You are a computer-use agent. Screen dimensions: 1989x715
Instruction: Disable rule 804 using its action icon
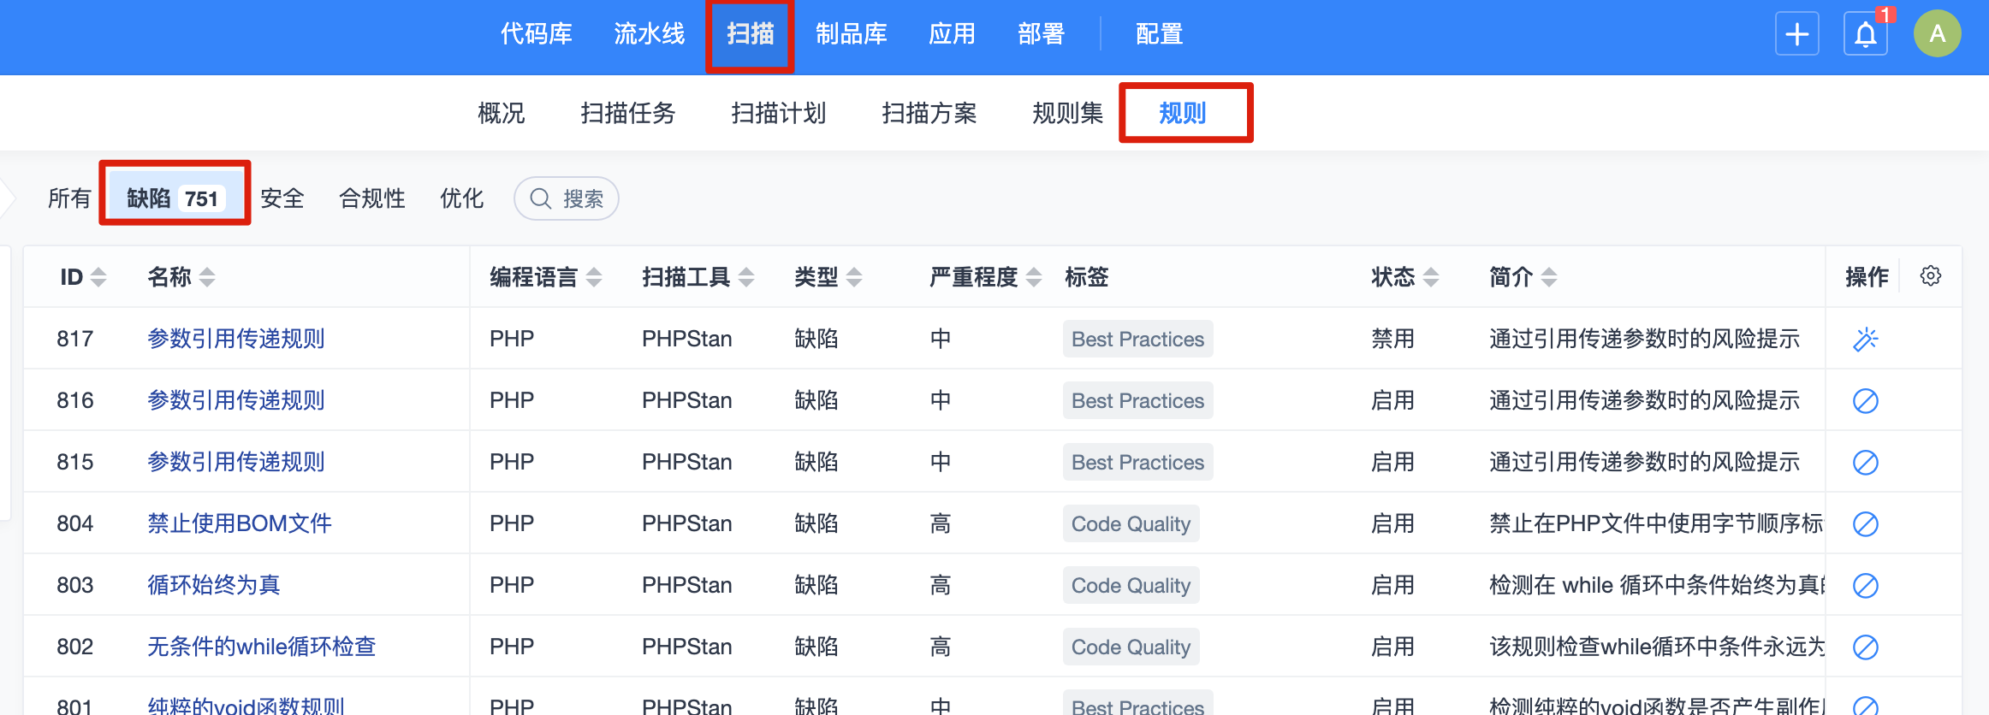pos(1865,524)
